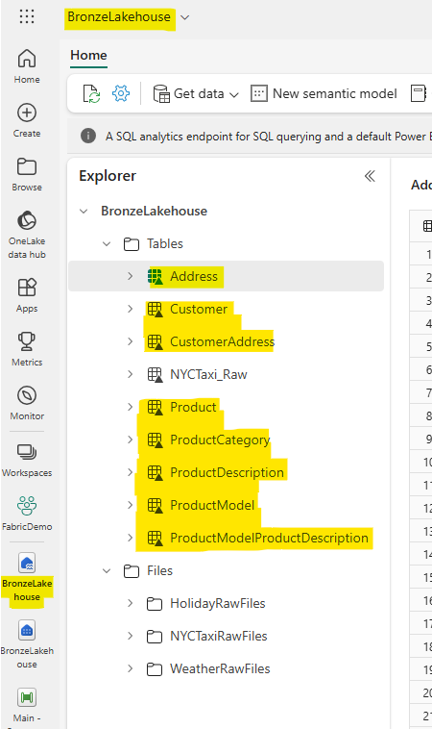Open the FabricDemo workspace icon
This screenshot has height=729, width=432.
pyautogui.click(x=27, y=506)
